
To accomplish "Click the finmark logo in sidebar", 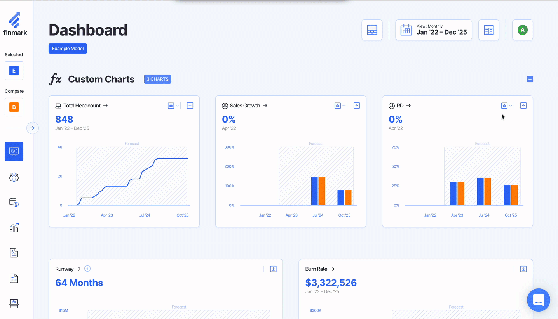I will 15,24.
